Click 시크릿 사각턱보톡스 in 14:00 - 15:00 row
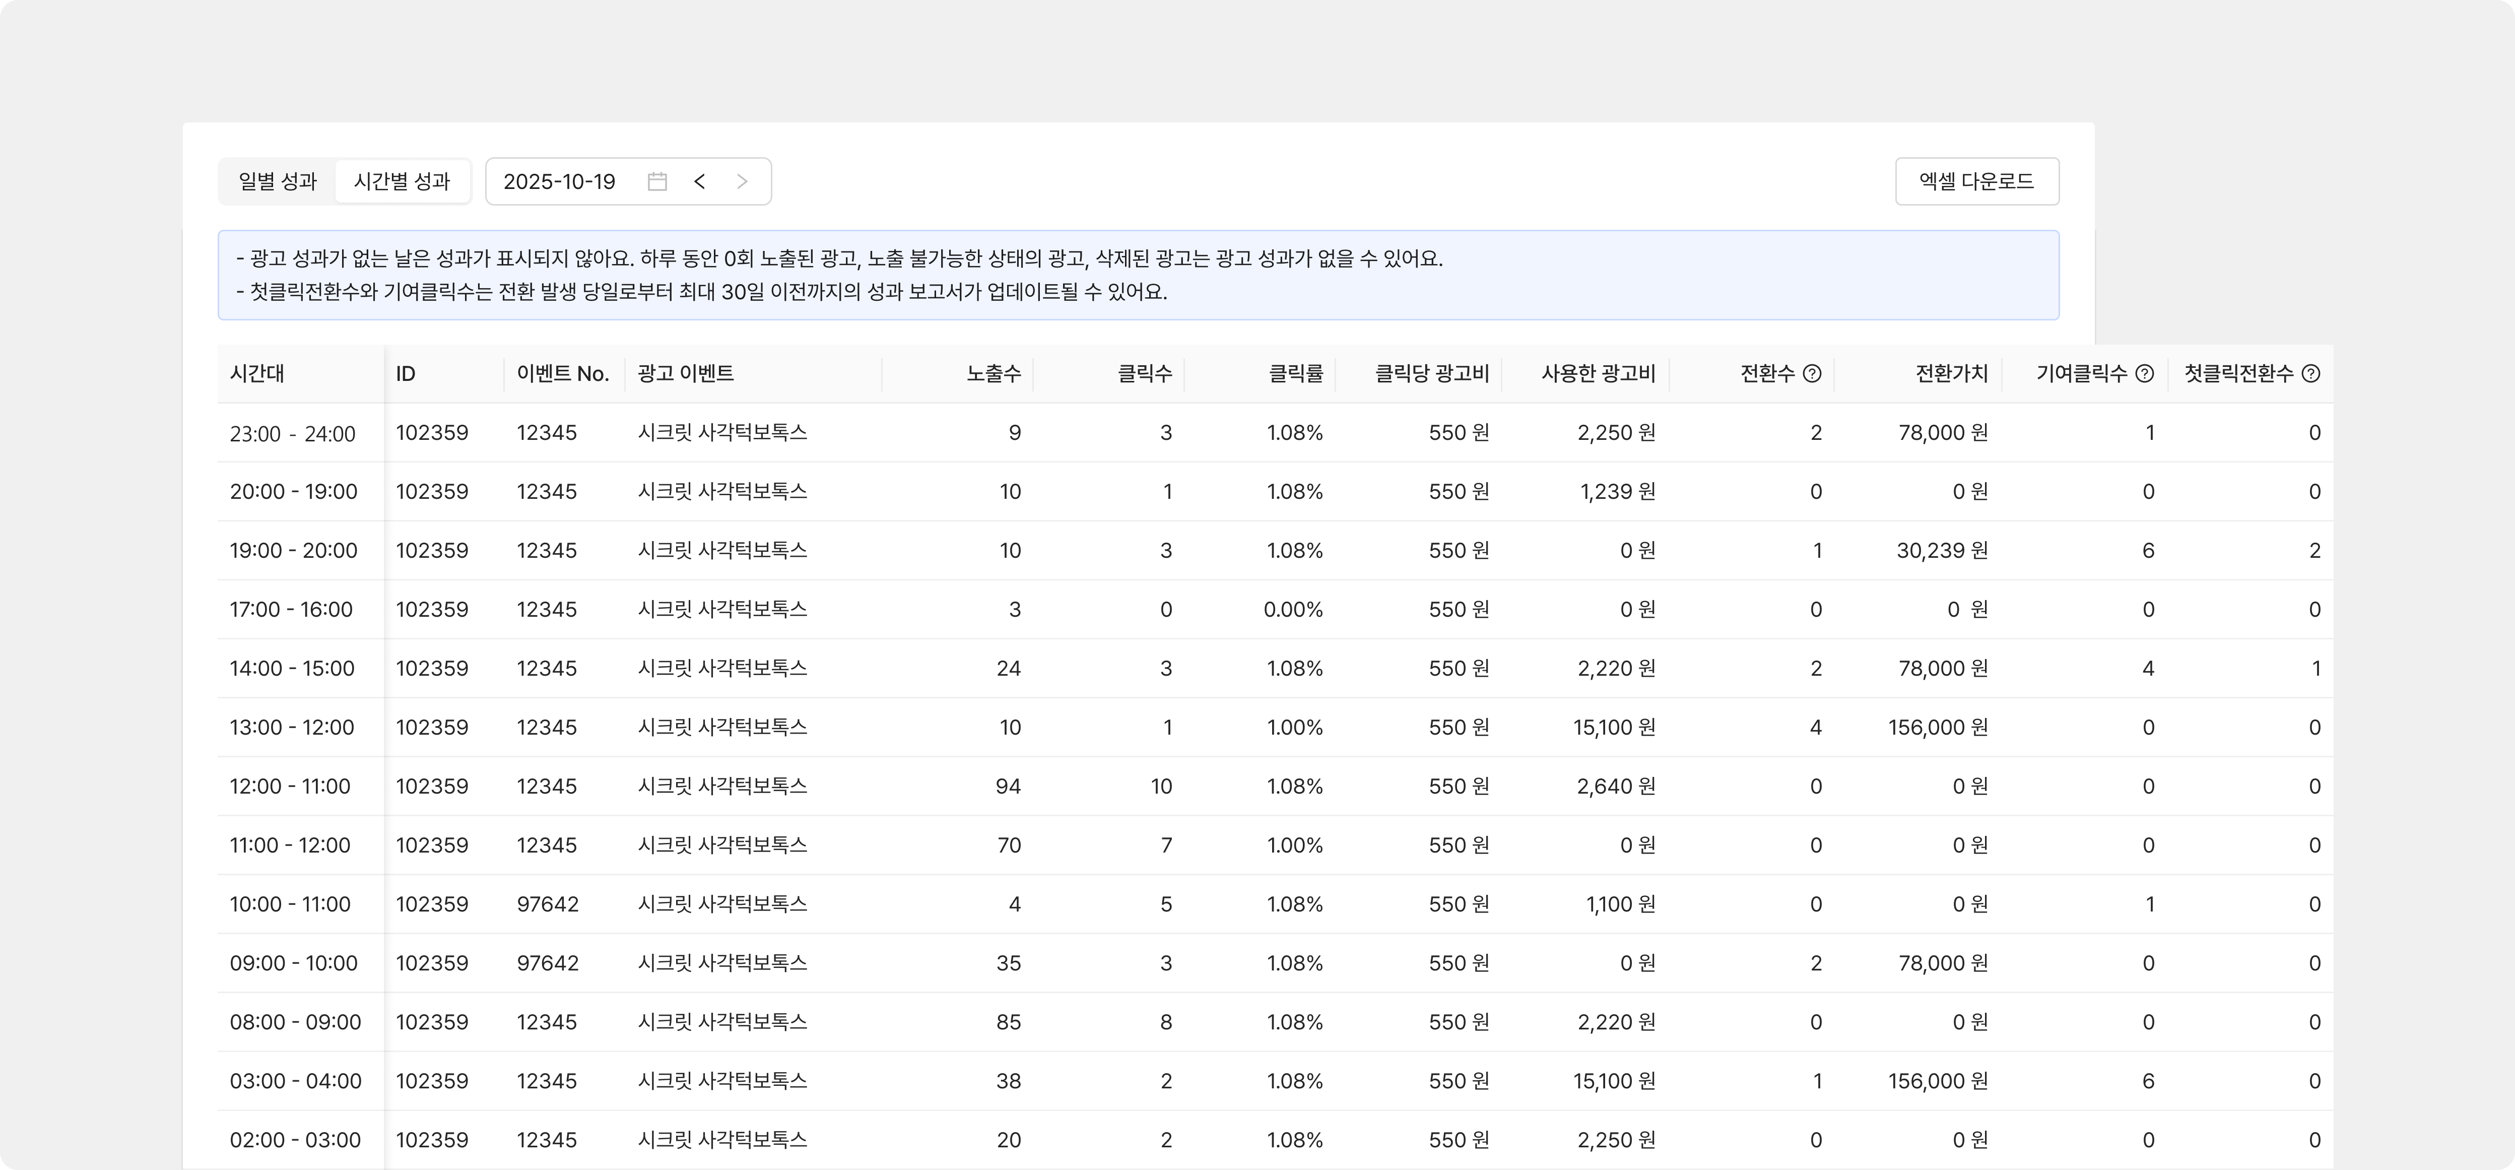Screen dimensions: 2515x1170 [x=721, y=668]
